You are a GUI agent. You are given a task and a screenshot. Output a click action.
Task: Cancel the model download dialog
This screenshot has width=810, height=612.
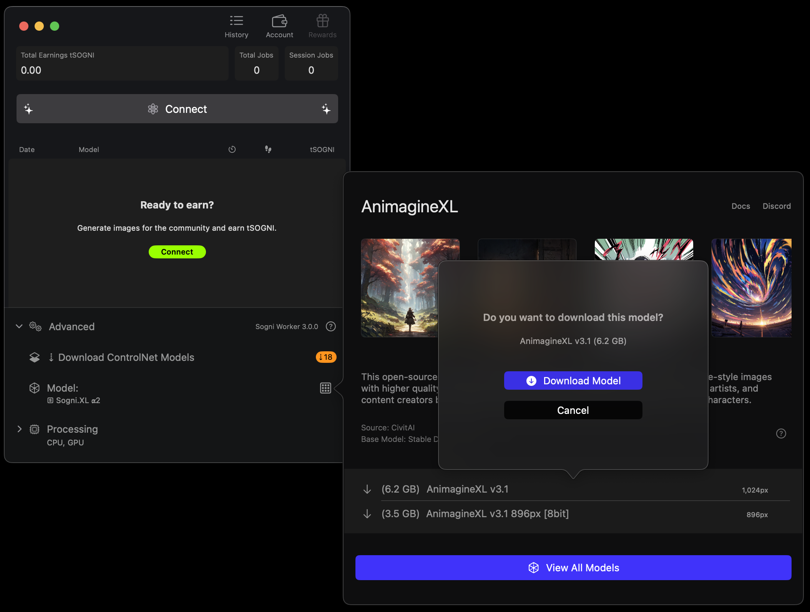click(x=573, y=410)
